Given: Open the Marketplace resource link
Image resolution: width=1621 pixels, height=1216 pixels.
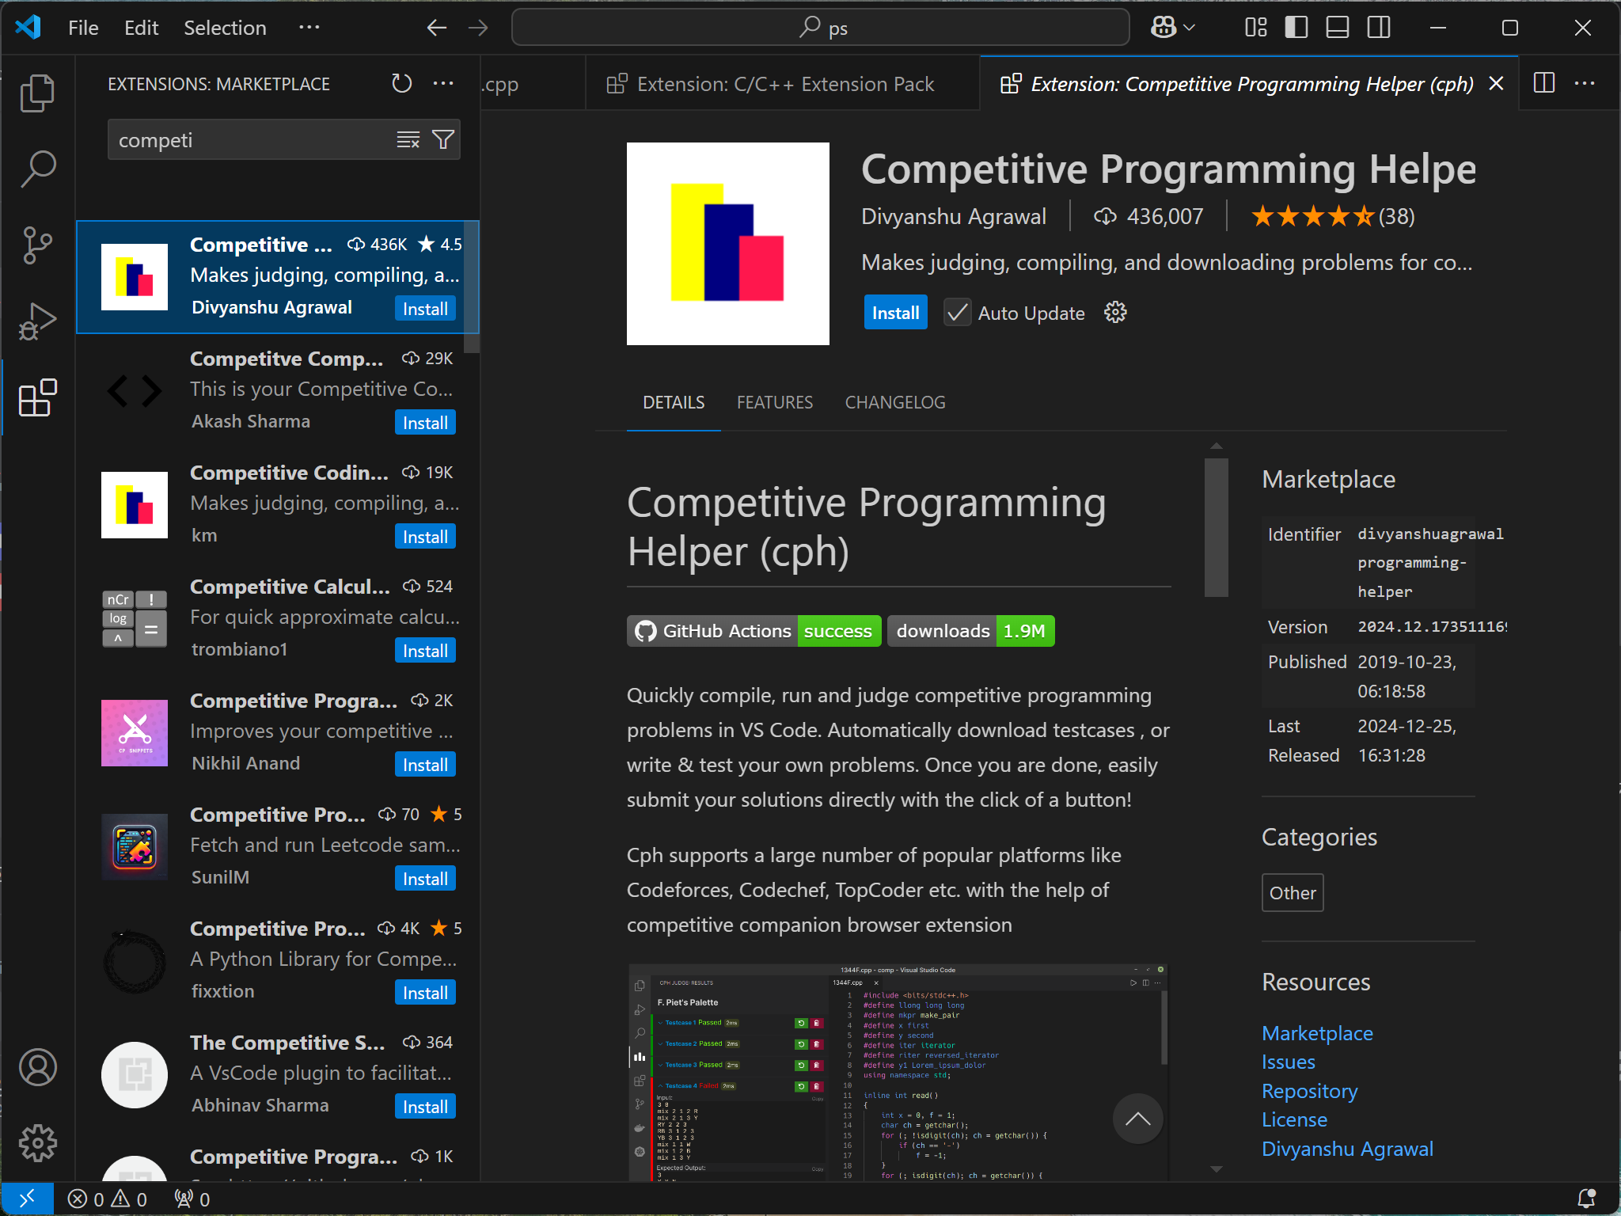Looking at the screenshot, I should [x=1317, y=1033].
